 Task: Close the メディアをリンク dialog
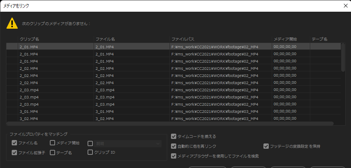click(345, 6)
